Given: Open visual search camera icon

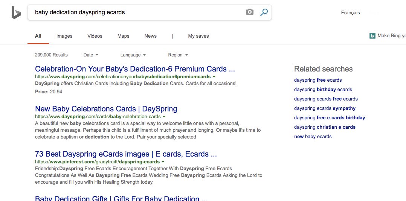Looking at the screenshot, I should coord(250,12).
